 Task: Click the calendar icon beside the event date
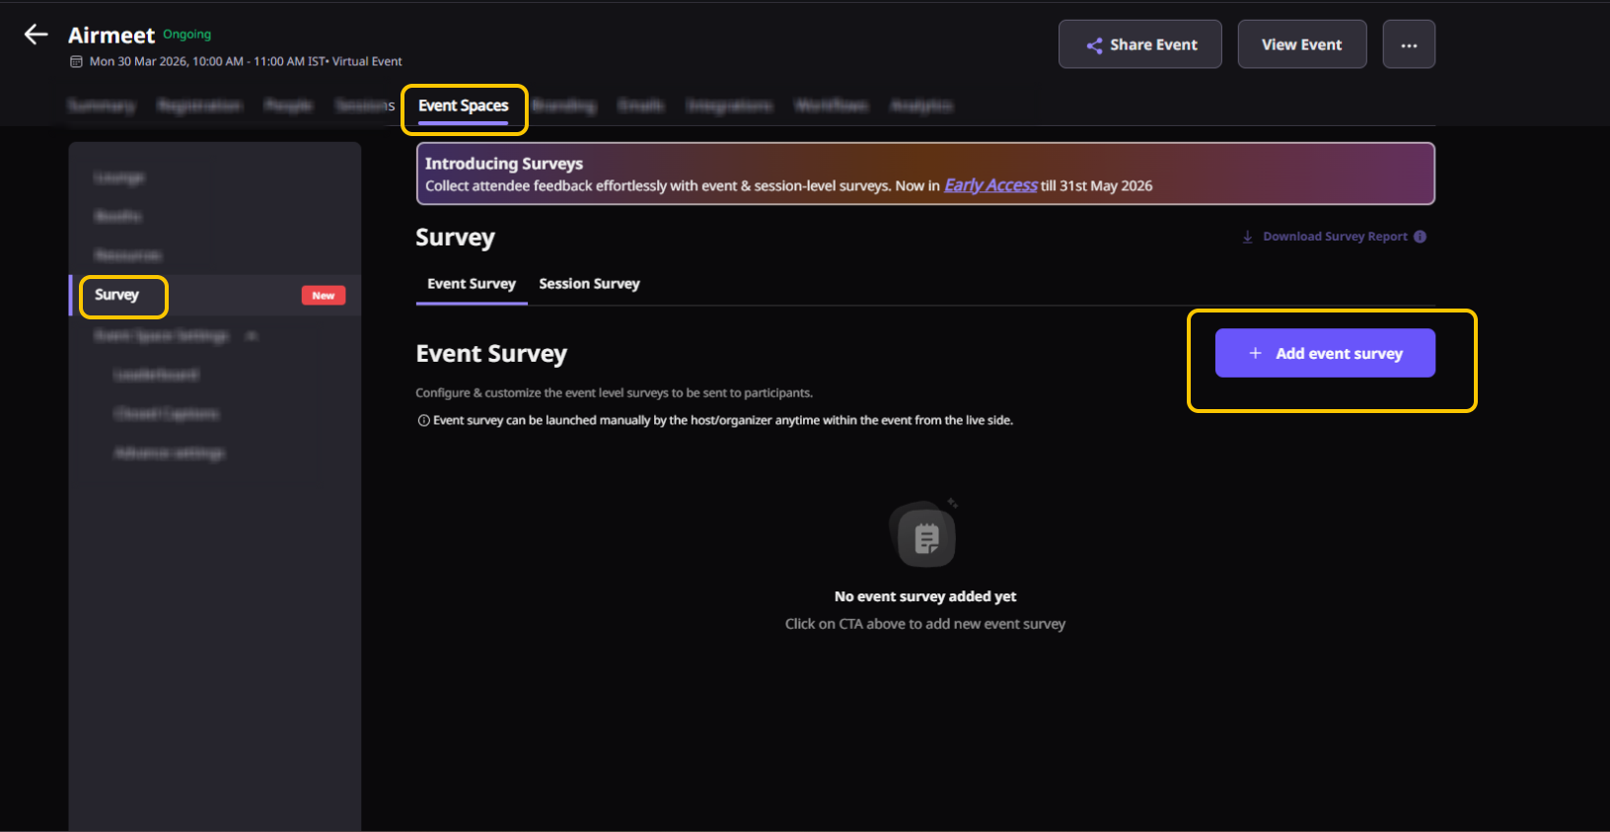coord(76,61)
